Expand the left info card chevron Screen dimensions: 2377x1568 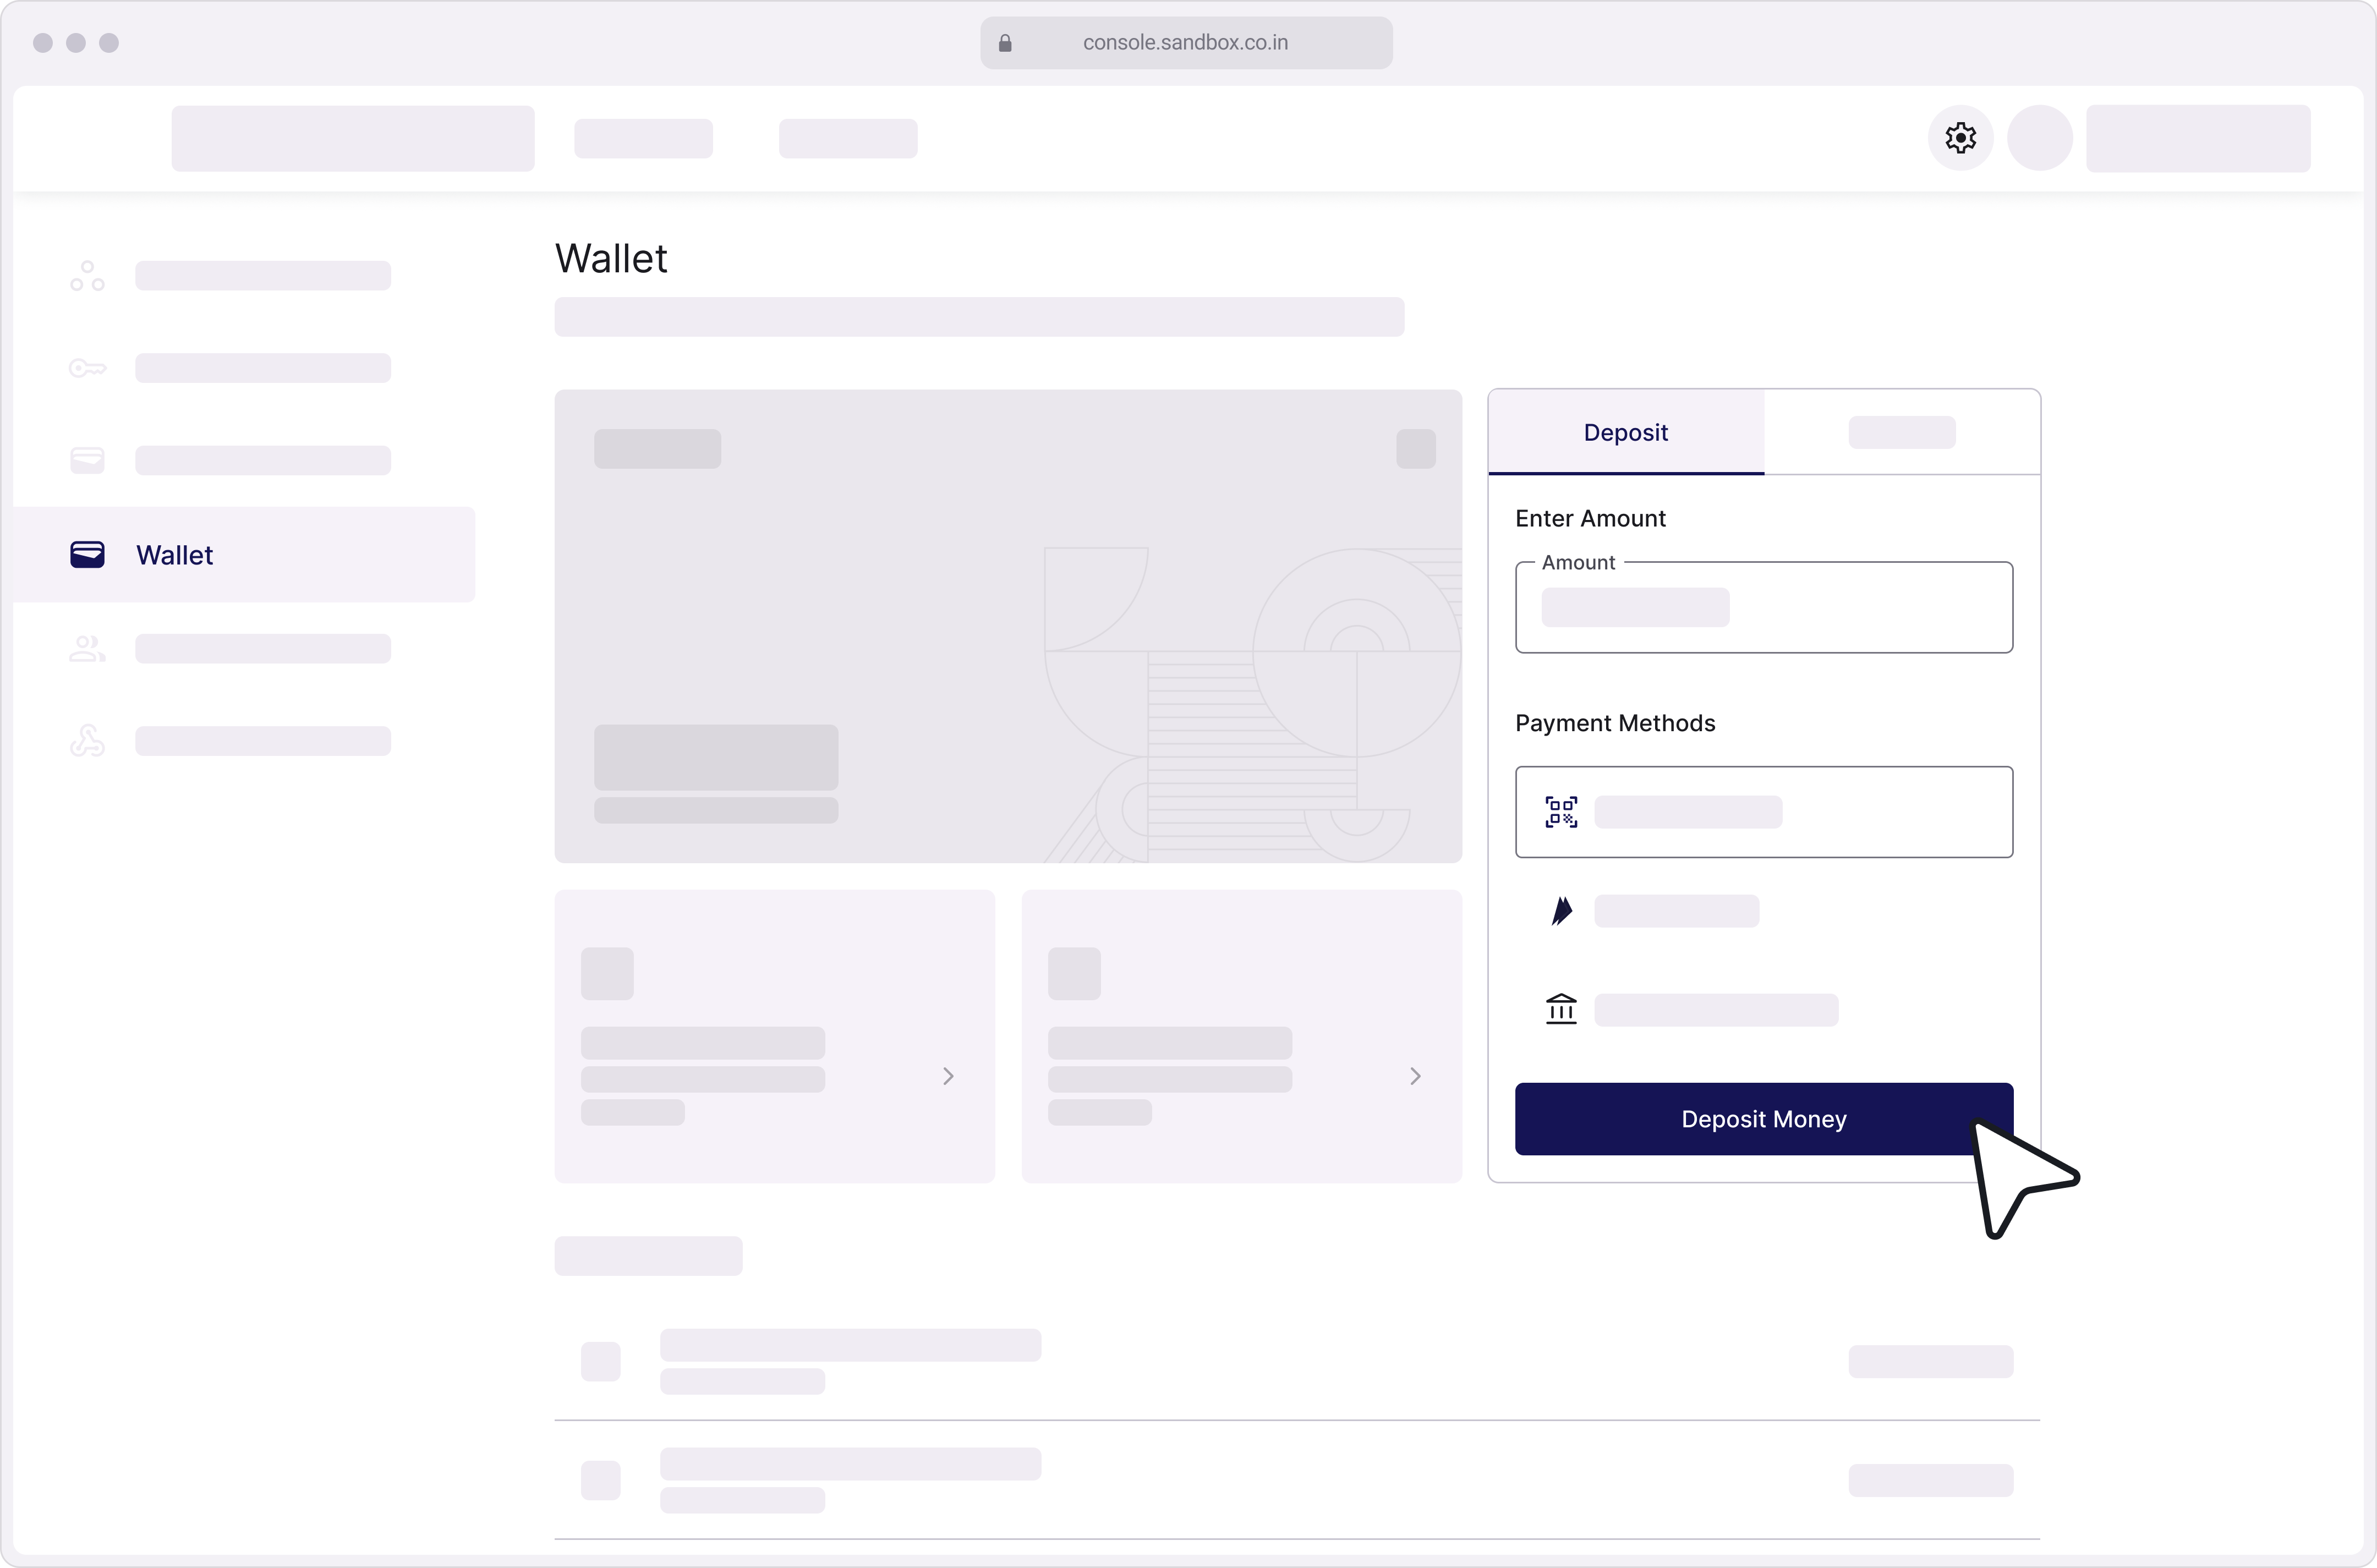948,1076
